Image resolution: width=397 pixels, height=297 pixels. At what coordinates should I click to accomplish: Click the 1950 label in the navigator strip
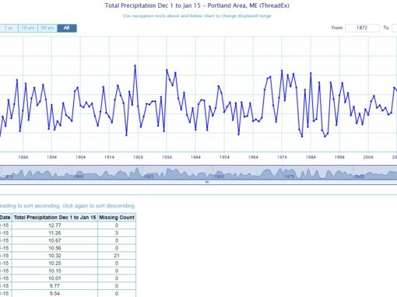click(x=219, y=176)
